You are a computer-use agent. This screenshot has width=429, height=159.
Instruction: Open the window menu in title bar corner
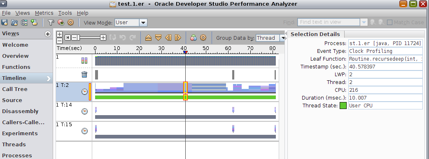pyautogui.click(x=4, y=4)
